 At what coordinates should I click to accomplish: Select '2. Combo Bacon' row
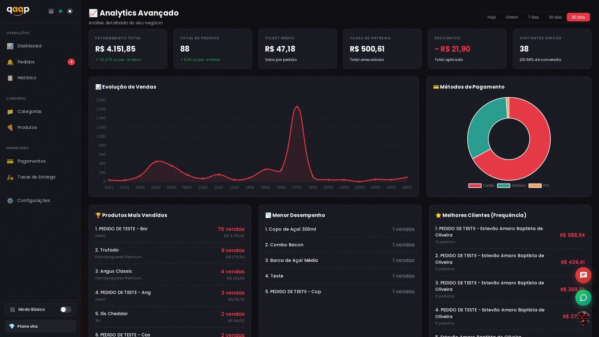(340, 245)
